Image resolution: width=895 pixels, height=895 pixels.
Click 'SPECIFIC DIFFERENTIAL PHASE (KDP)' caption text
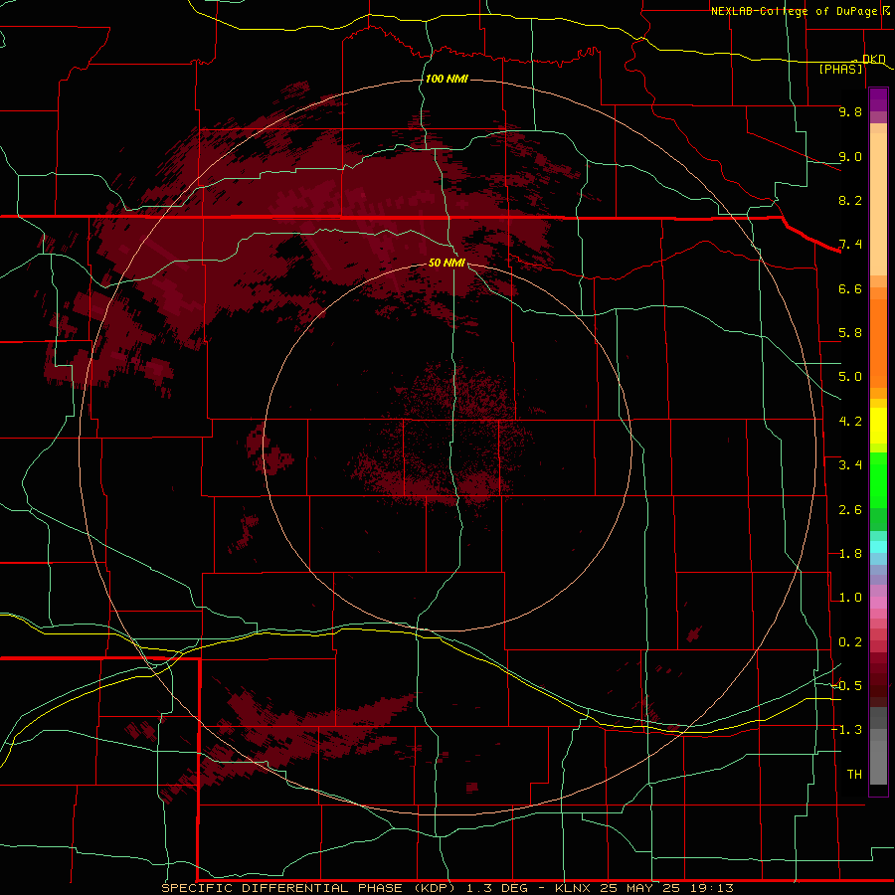(x=308, y=888)
